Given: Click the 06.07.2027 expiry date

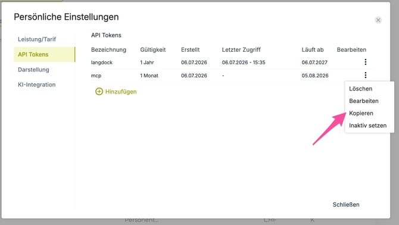Looking at the screenshot, I should [x=314, y=62].
